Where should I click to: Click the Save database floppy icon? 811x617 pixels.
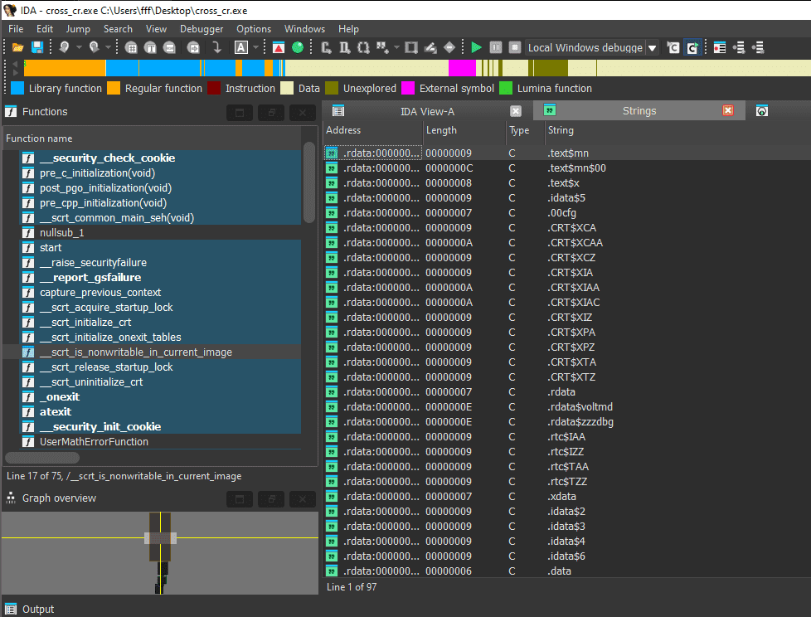tap(36, 48)
